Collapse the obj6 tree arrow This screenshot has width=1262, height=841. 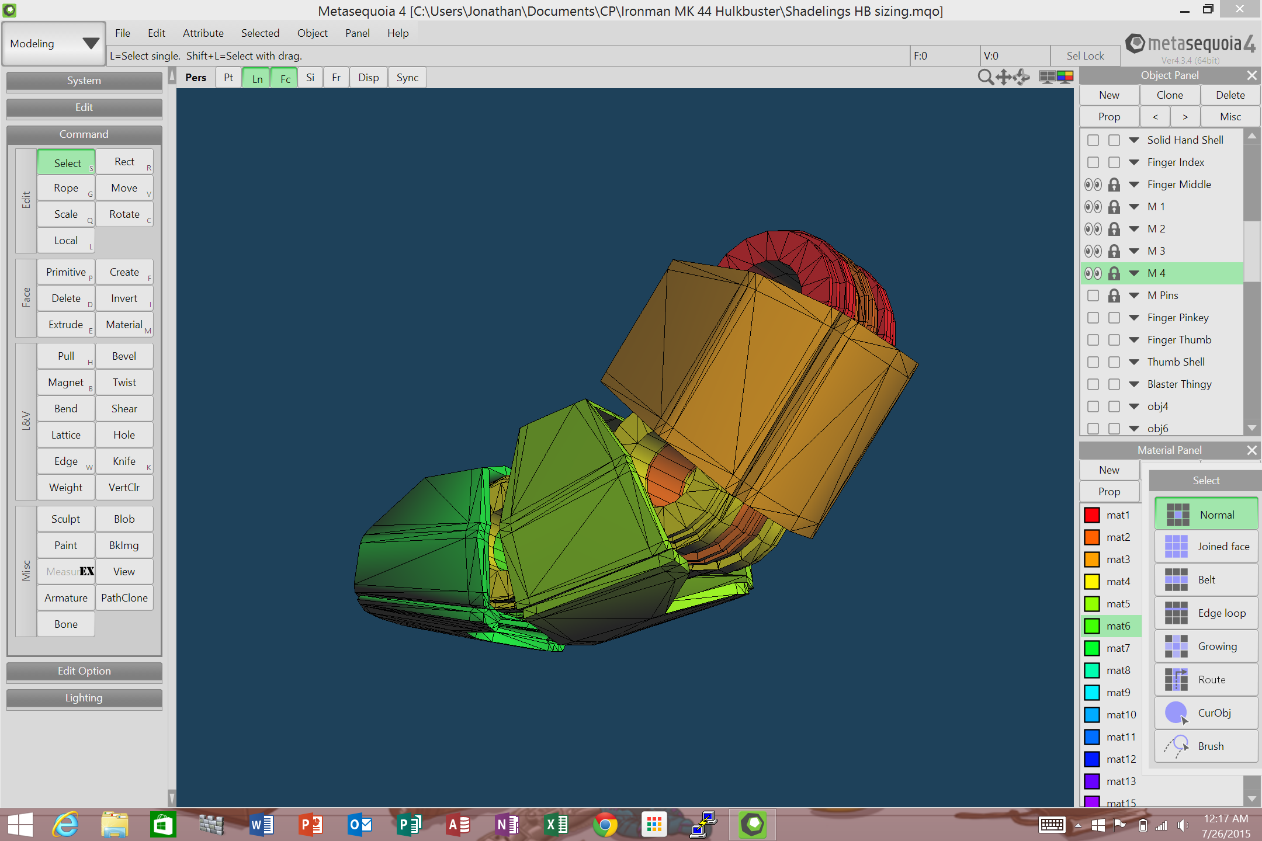click(1134, 429)
